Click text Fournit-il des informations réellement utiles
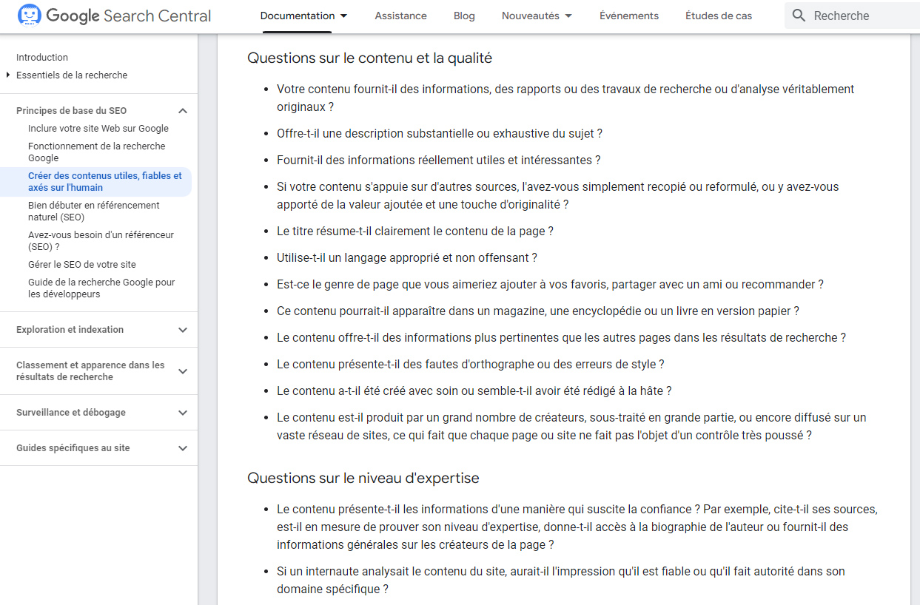The height and width of the screenshot is (605, 920). (x=439, y=160)
